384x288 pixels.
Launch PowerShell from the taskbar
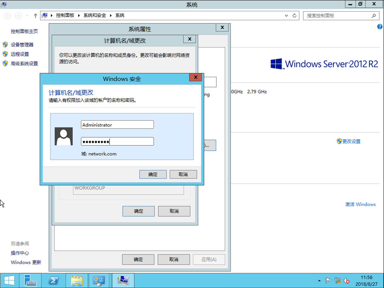click(53, 281)
